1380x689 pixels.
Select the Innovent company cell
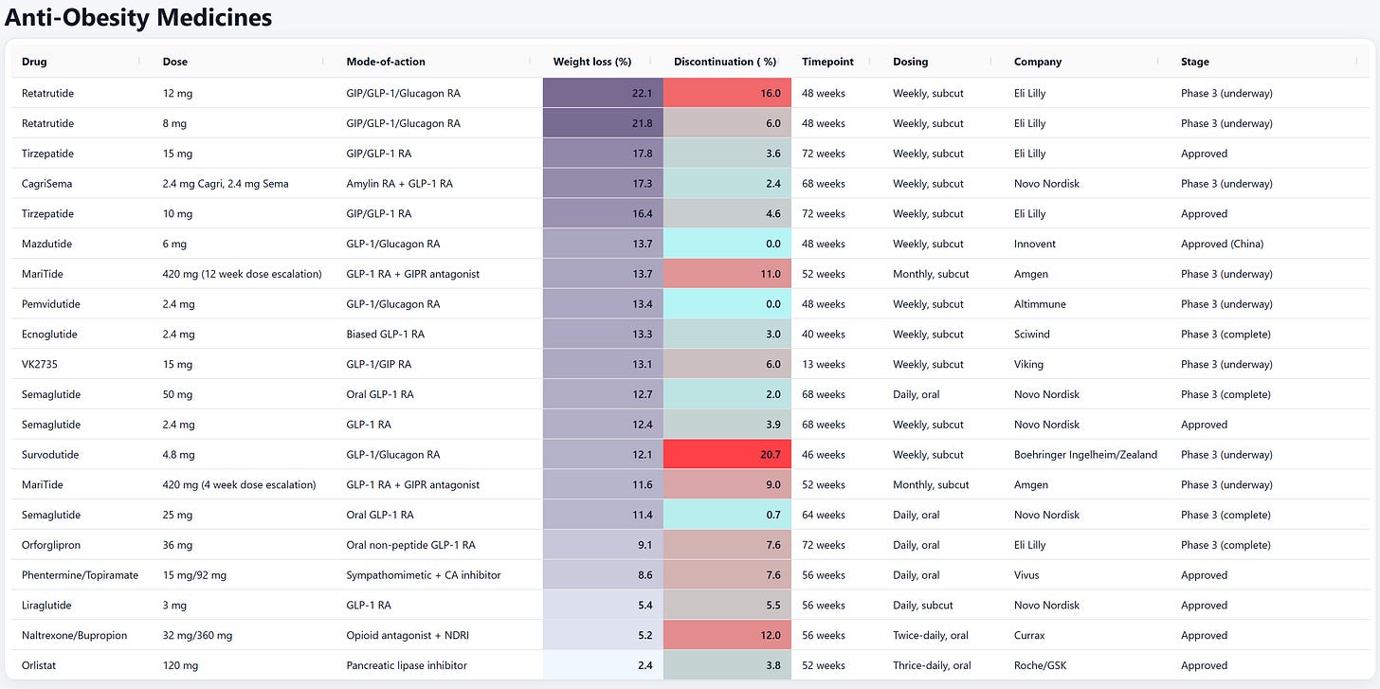[x=1035, y=244]
